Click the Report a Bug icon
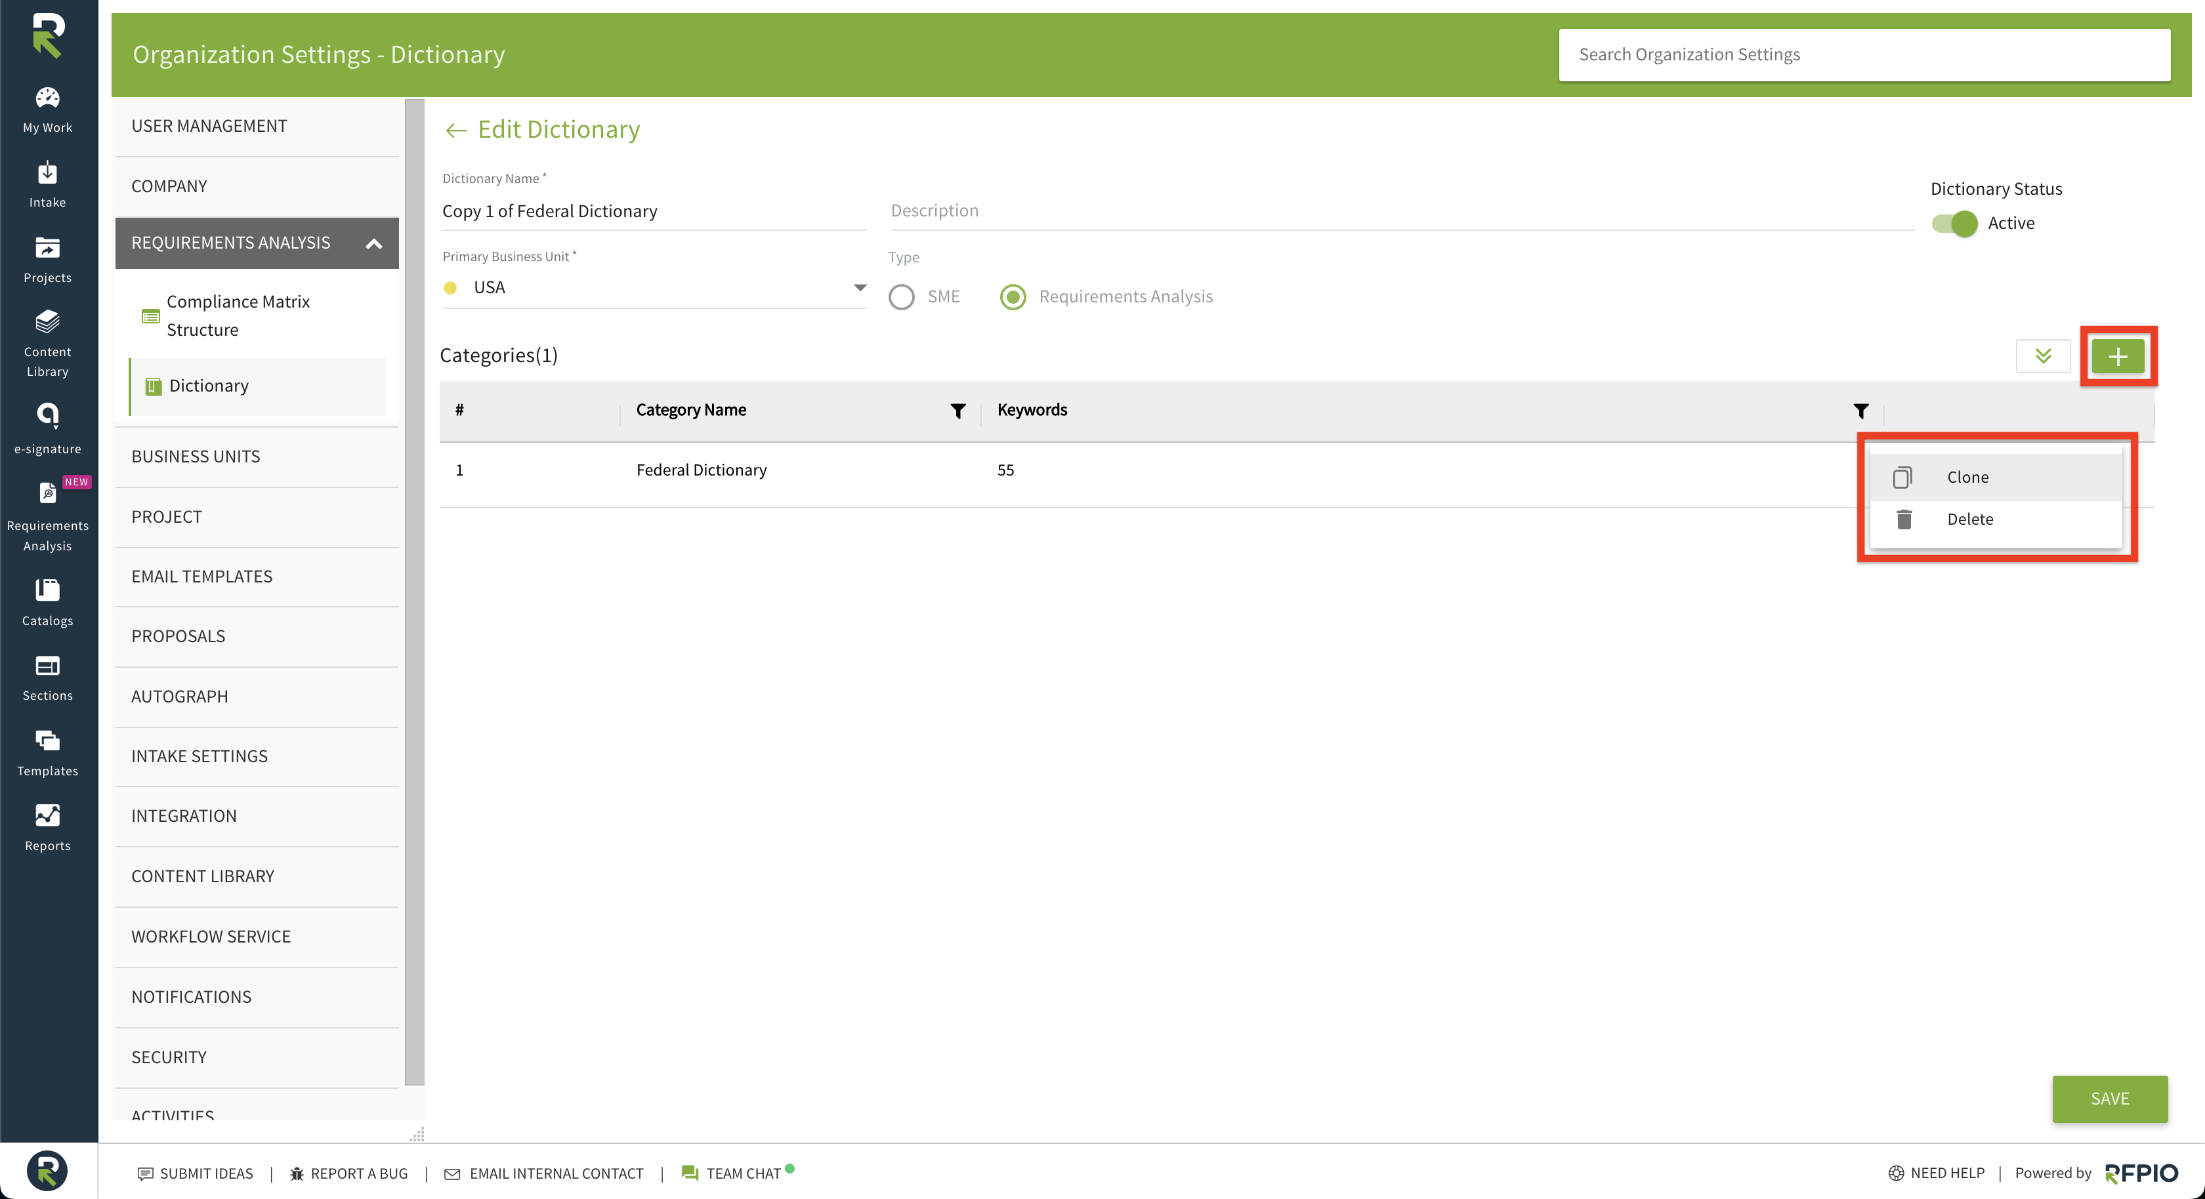The height and width of the screenshot is (1199, 2205). pos(297,1173)
